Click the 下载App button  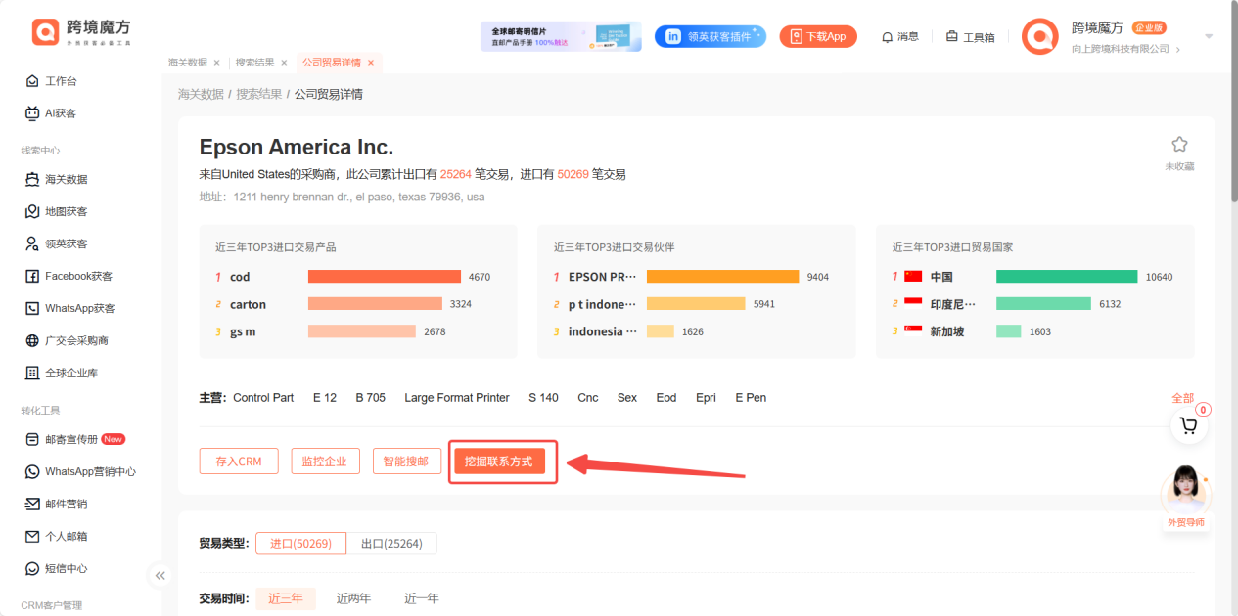click(x=818, y=36)
